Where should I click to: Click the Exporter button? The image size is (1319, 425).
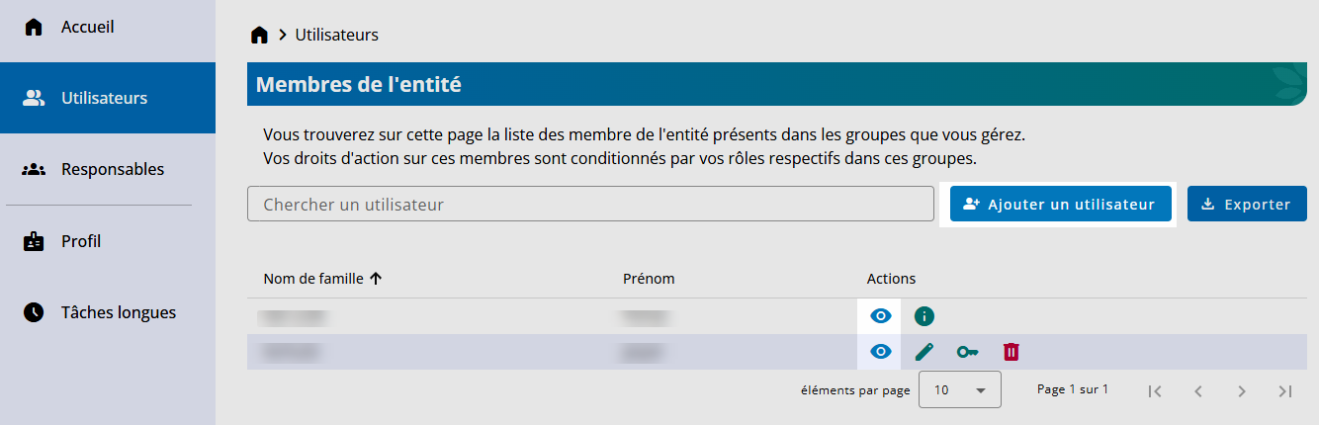pos(1246,205)
